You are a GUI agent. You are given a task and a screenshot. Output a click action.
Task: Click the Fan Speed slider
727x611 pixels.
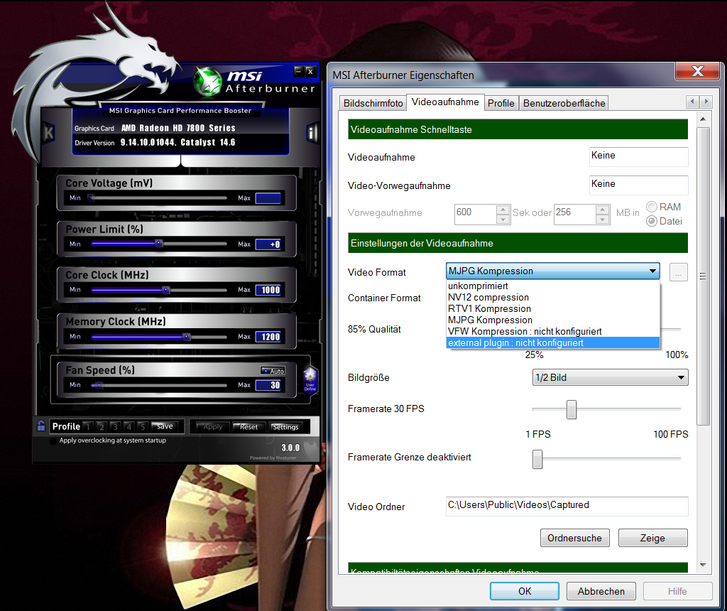point(158,385)
